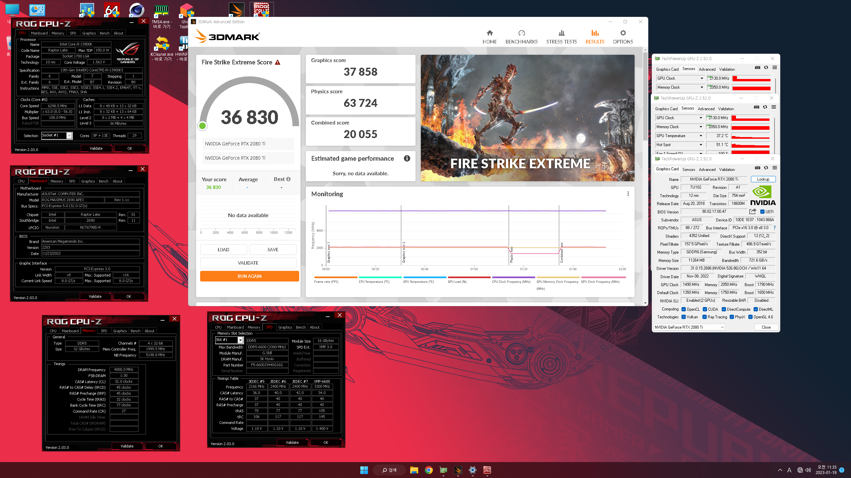Go to STRESS TESTS in 3DMark
Image resolution: width=851 pixels, height=478 pixels.
561,37
